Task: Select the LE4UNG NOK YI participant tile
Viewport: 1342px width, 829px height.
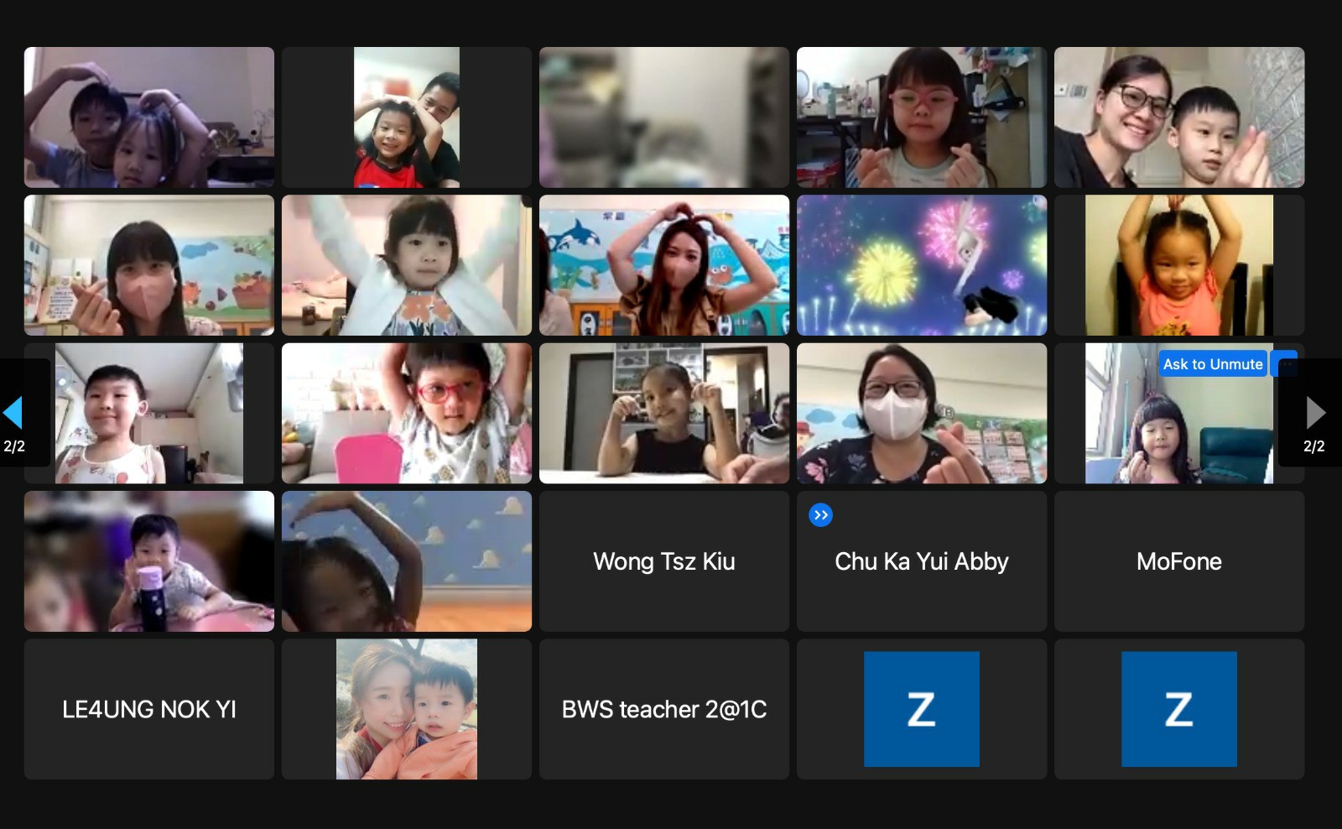Action: pos(148,709)
